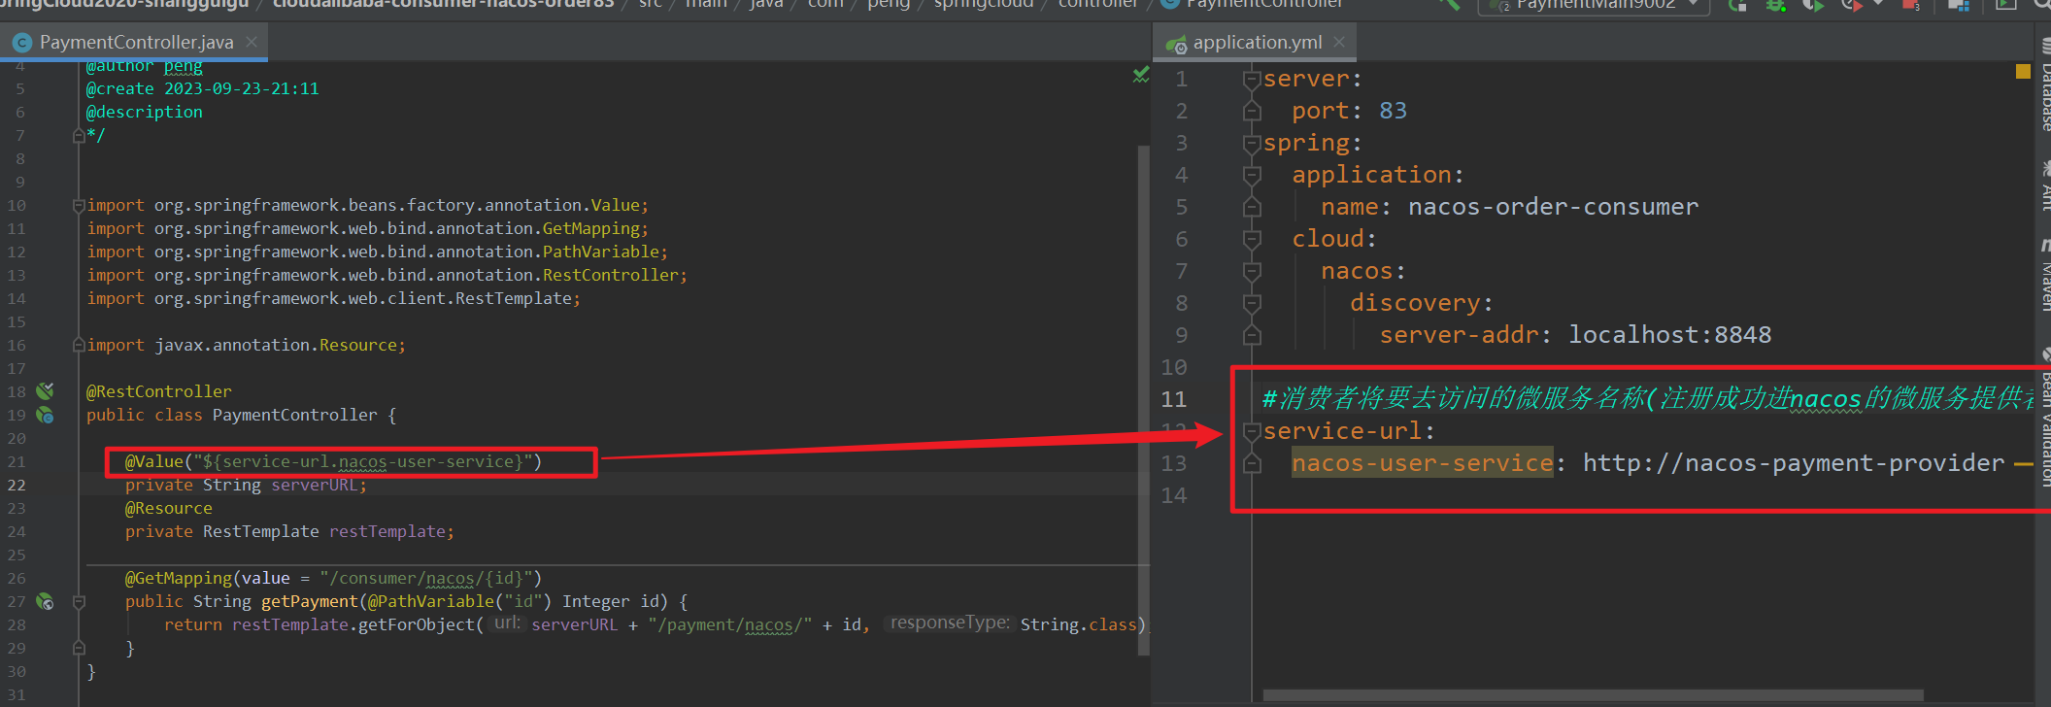Click the http://nacos-payment-provider URL value
This screenshot has height=707, width=2051.
1793,463
